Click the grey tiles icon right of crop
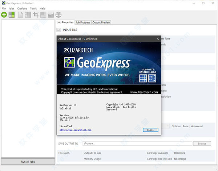 tap(43, 14)
